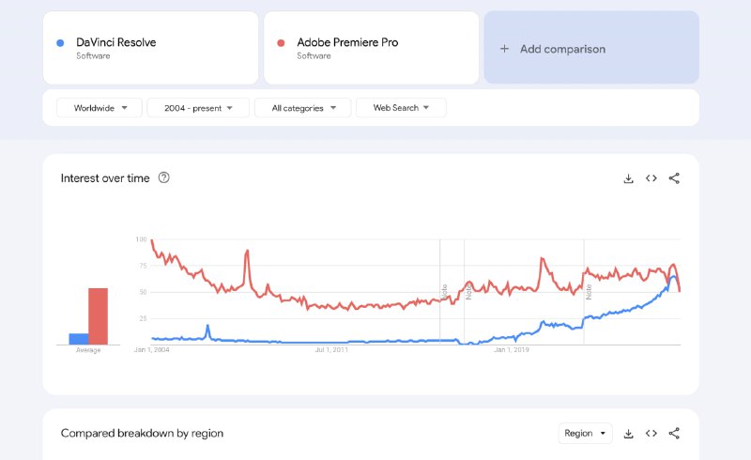Edit the DaVinci Resolve search term
The image size is (751, 460).
pyautogui.click(x=116, y=42)
